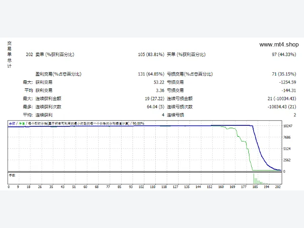The width and height of the screenshot is (304, 228).
Task: Click the 净值 equity legend label
Action: pos(21,123)
